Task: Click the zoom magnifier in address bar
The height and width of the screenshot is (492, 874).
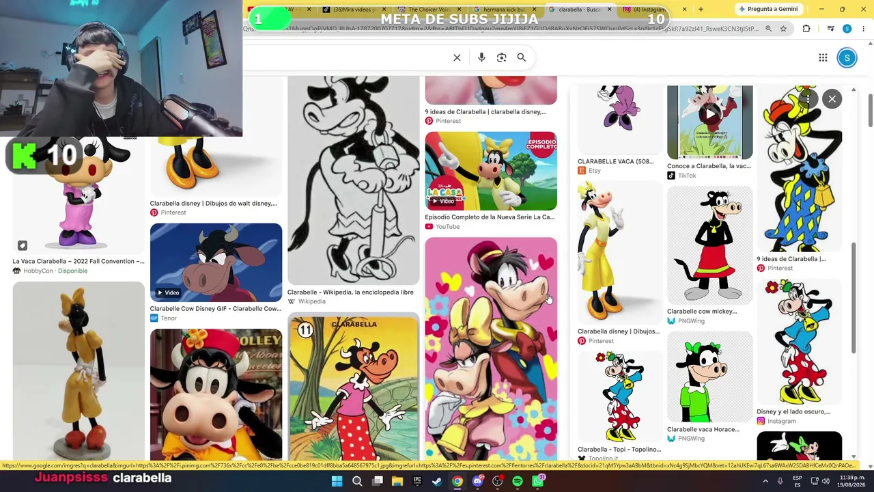Action: (768, 29)
